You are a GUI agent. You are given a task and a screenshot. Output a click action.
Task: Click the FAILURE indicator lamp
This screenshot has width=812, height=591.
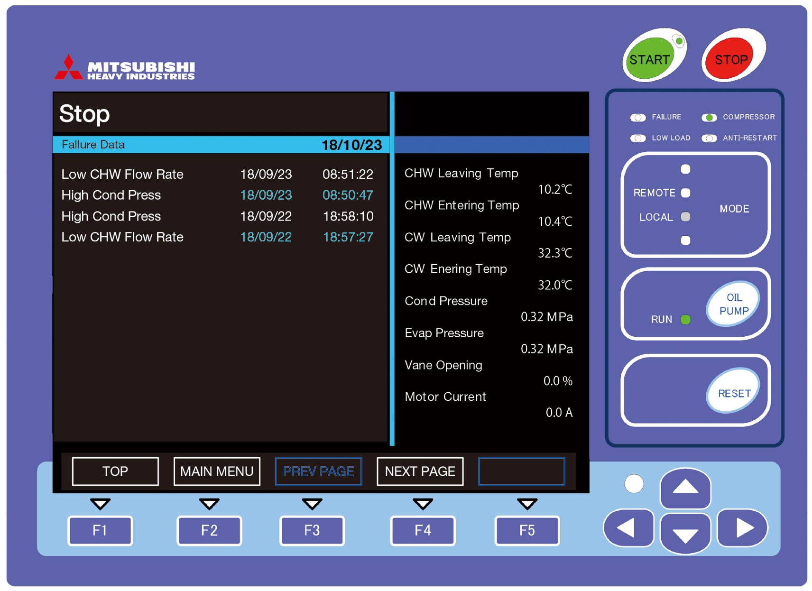point(638,117)
